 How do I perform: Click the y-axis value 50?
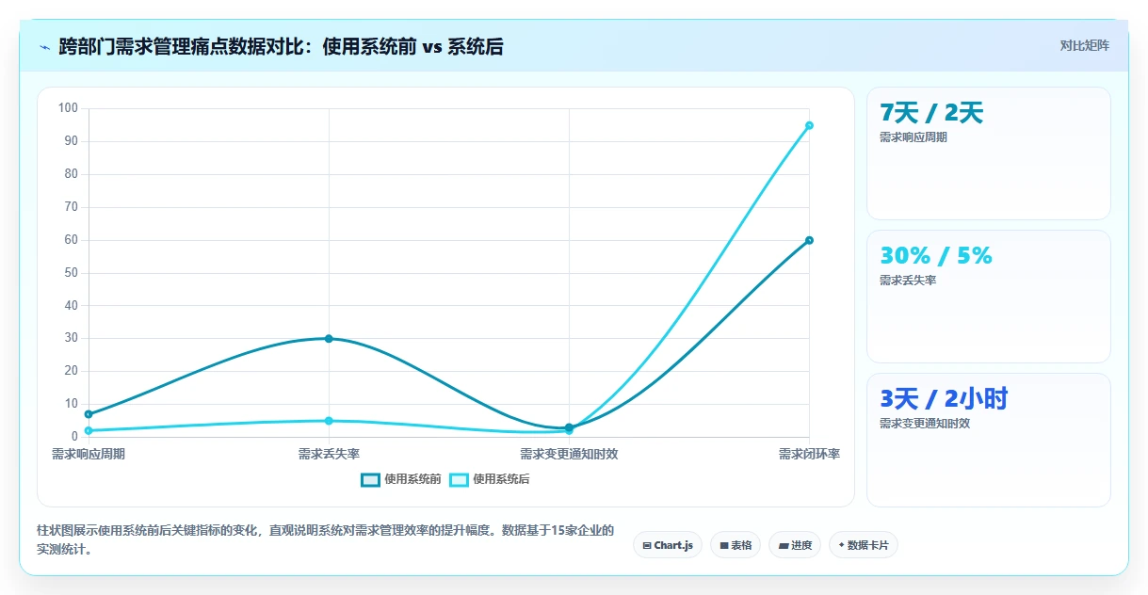72,273
